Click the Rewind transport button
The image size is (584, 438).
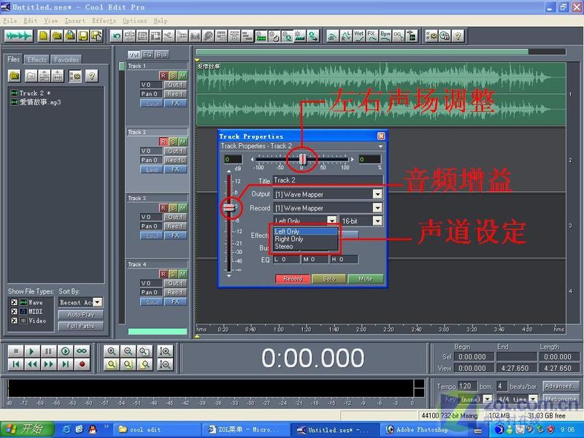pyautogui.click(x=32, y=364)
